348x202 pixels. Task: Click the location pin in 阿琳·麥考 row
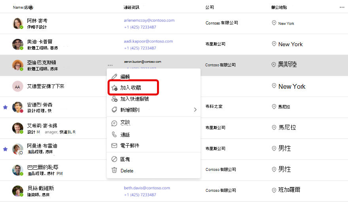(274, 23)
